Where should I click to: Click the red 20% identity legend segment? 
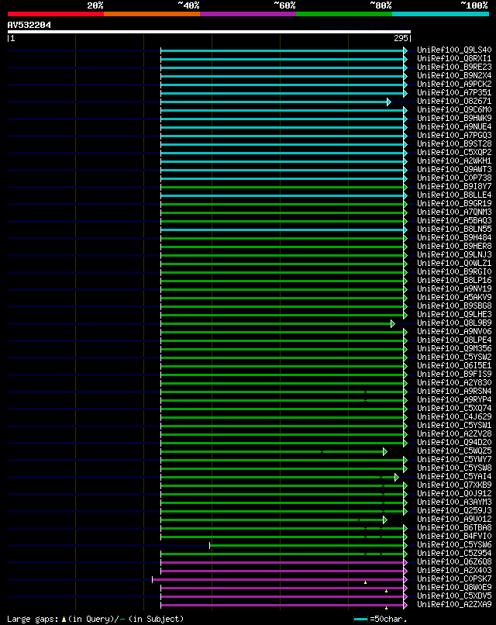55,14
